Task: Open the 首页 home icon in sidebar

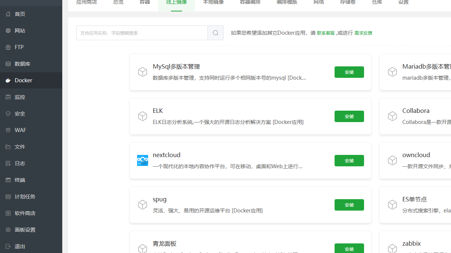Action: 8,14
